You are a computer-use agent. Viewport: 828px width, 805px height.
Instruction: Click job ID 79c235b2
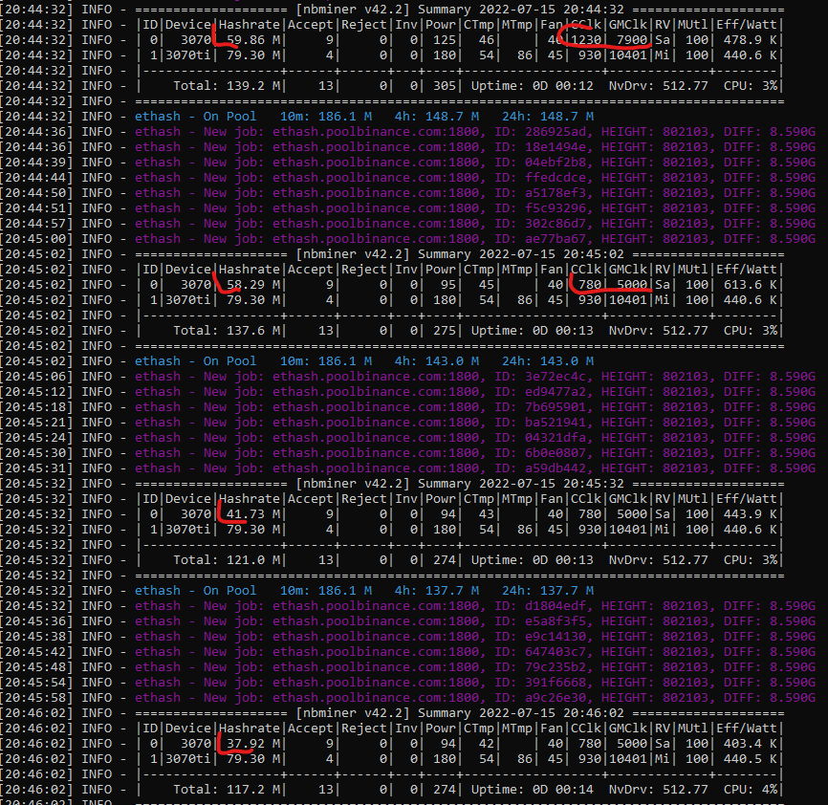tap(555, 667)
